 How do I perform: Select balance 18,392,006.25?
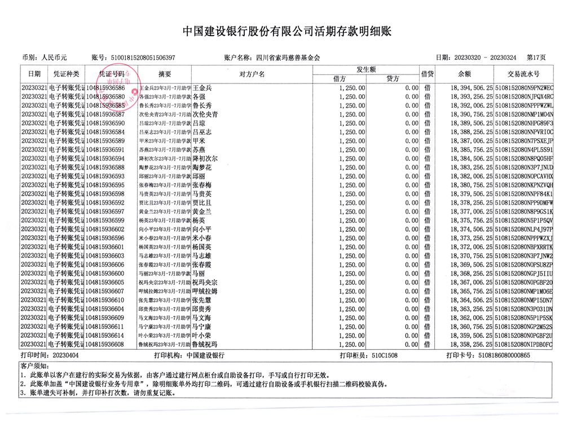pos(472,106)
